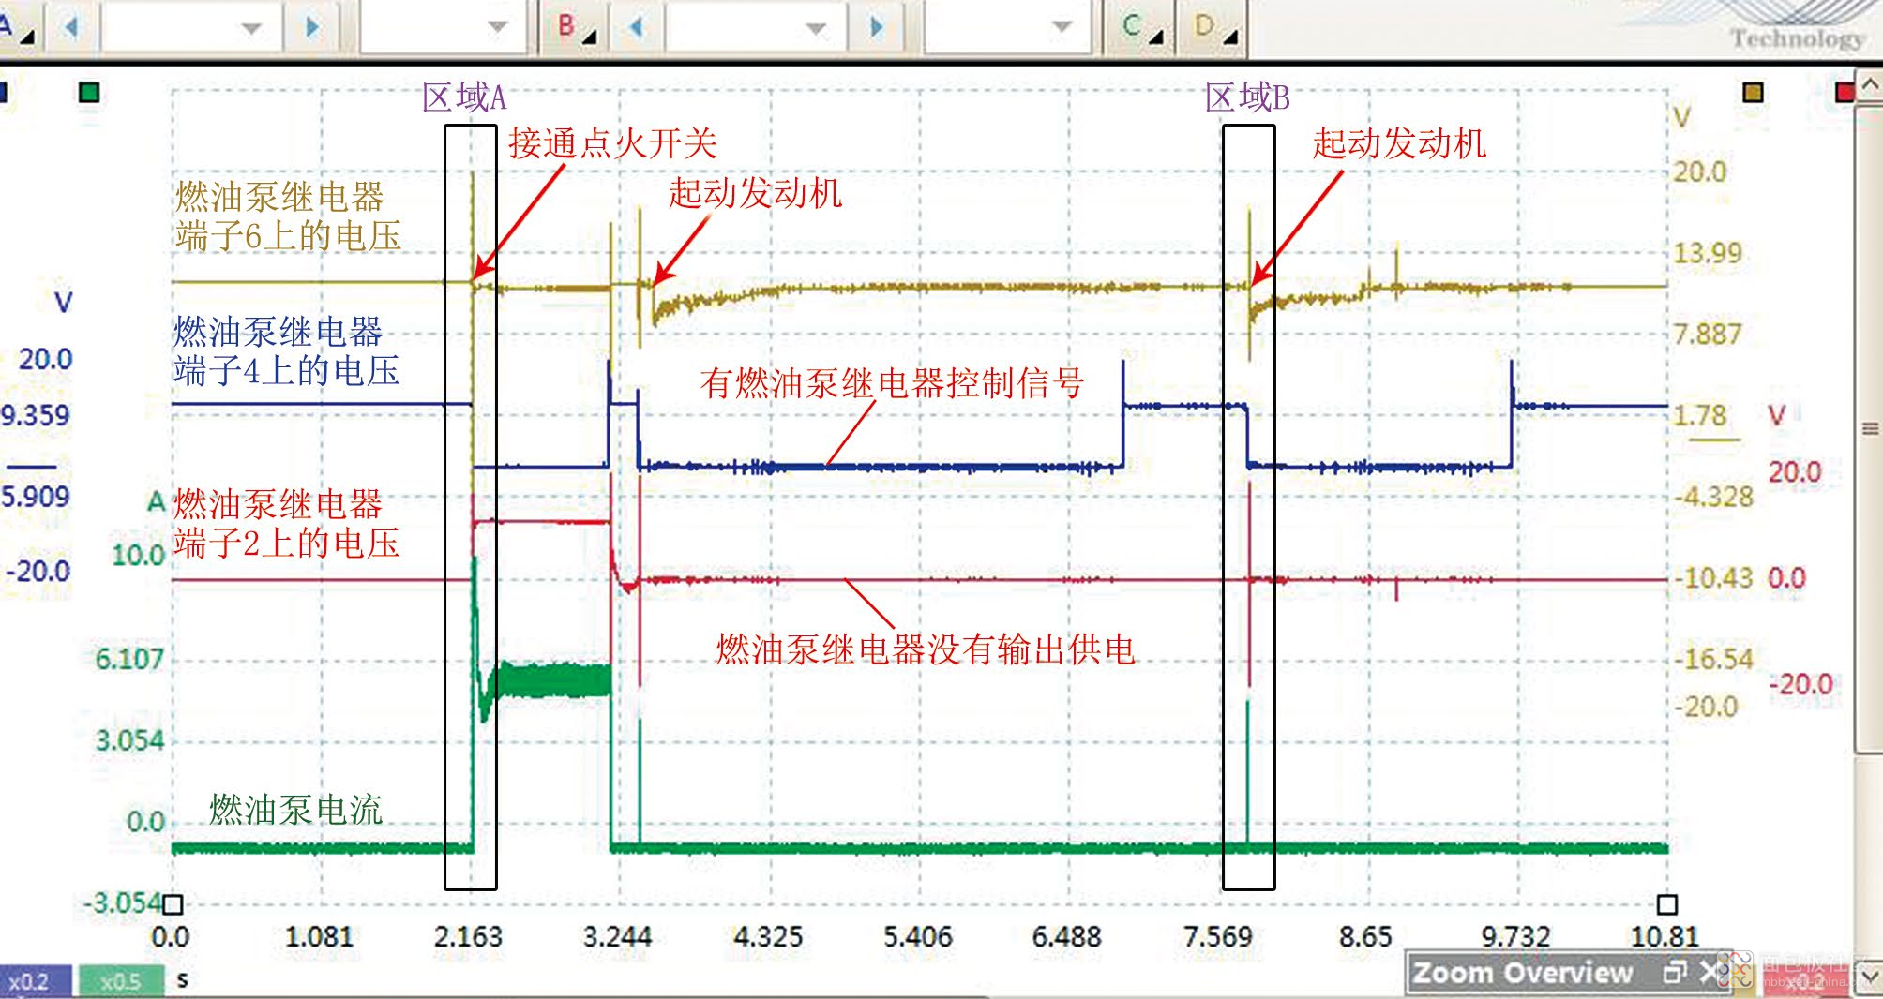Click Channel A next range arrow
The image size is (1883, 999).
312,28
